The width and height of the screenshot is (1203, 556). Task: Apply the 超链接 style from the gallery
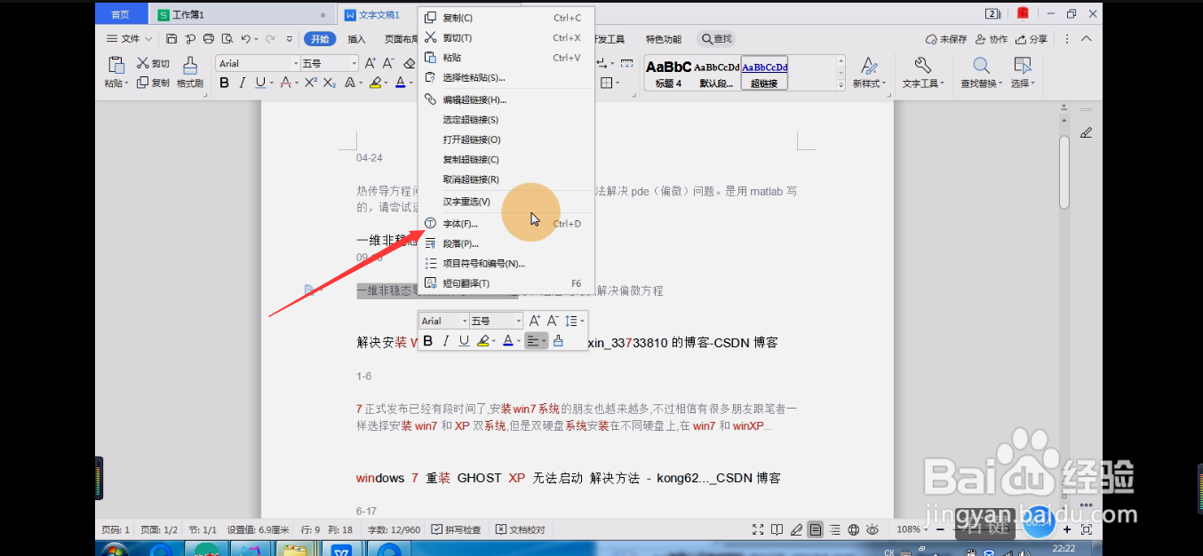click(x=763, y=73)
